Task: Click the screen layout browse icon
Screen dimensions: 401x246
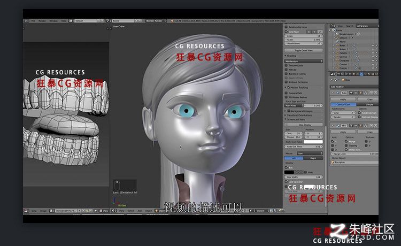Action: (x=71, y=21)
